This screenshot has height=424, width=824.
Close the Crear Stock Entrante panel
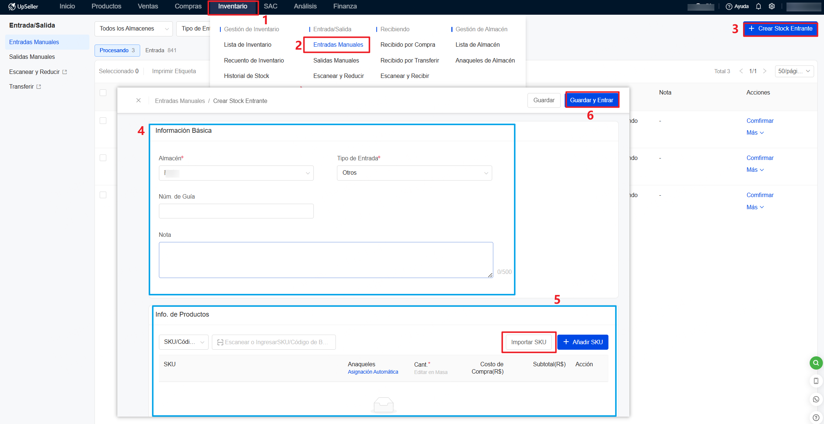pos(138,100)
